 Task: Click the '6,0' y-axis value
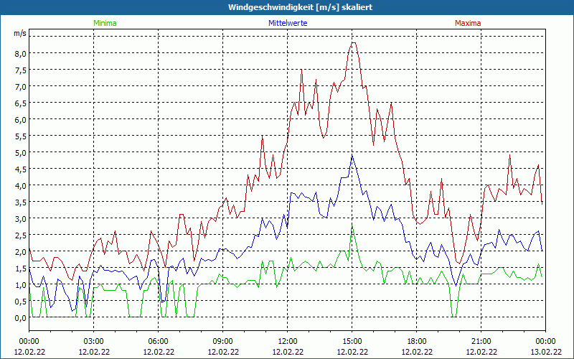(x=21, y=119)
